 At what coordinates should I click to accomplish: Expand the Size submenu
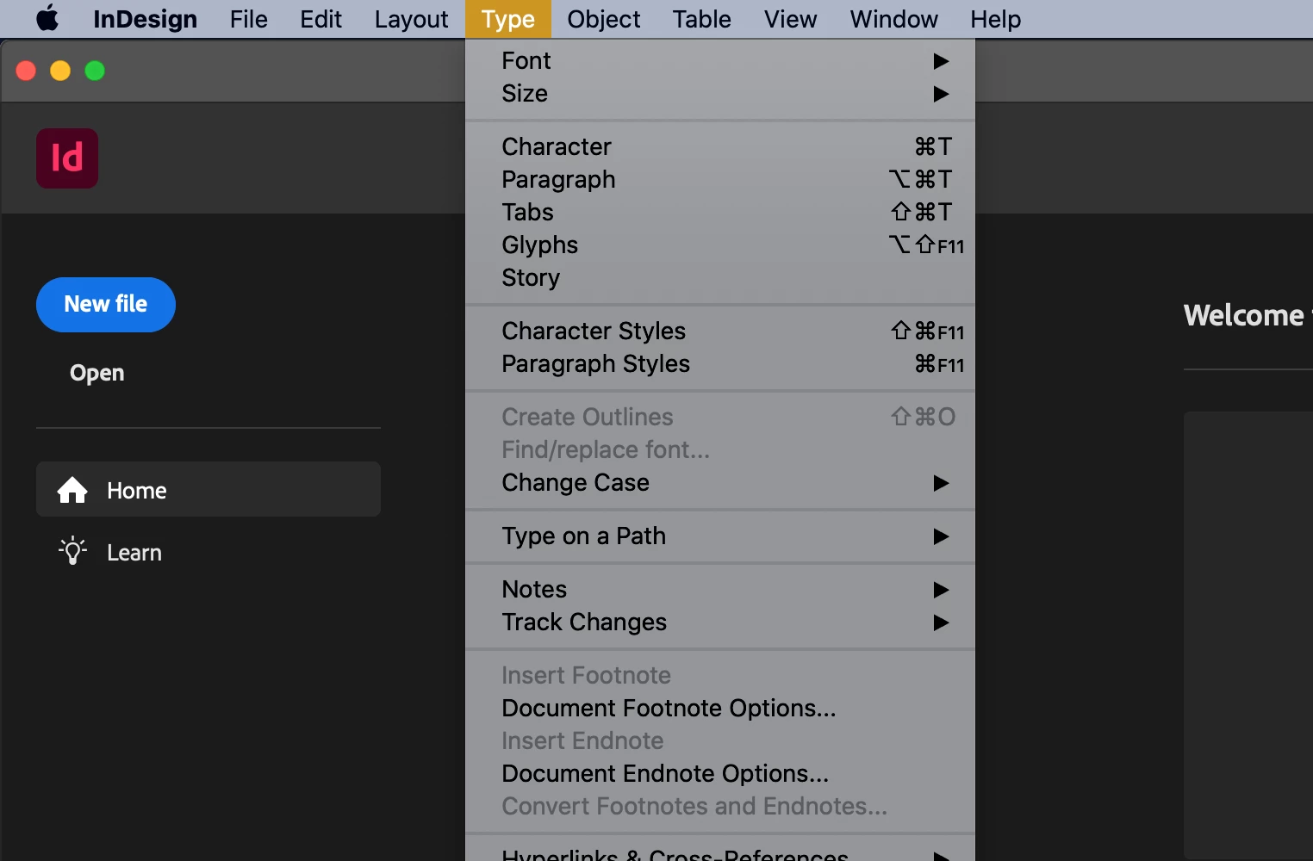720,94
